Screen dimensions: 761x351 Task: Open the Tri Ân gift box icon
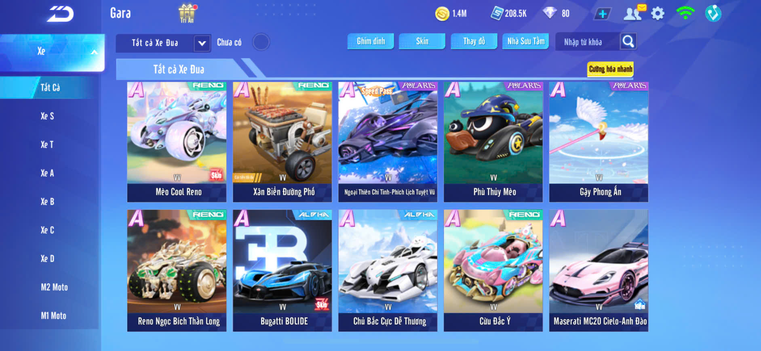(x=187, y=13)
